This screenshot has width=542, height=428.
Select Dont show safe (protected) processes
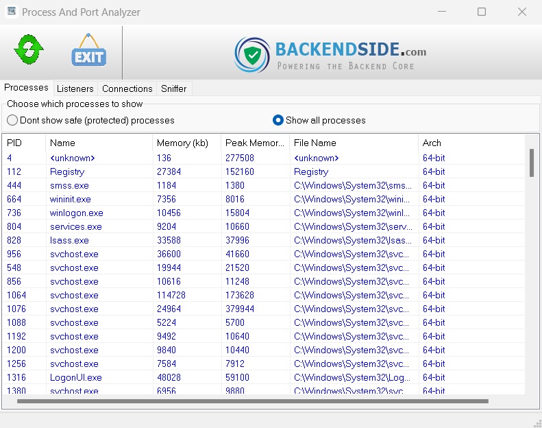coord(90,120)
